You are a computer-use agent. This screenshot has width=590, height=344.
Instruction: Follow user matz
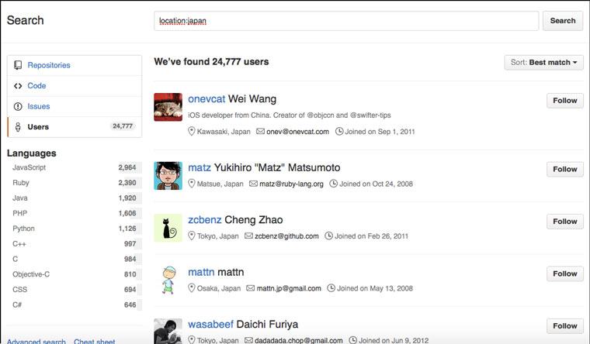click(565, 170)
